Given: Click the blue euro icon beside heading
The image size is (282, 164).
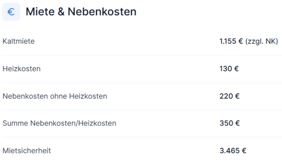Looking at the screenshot, I should point(11,12).
